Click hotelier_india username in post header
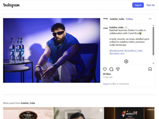The width and height of the screenshot is (159, 119). click(x=117, y=19)
